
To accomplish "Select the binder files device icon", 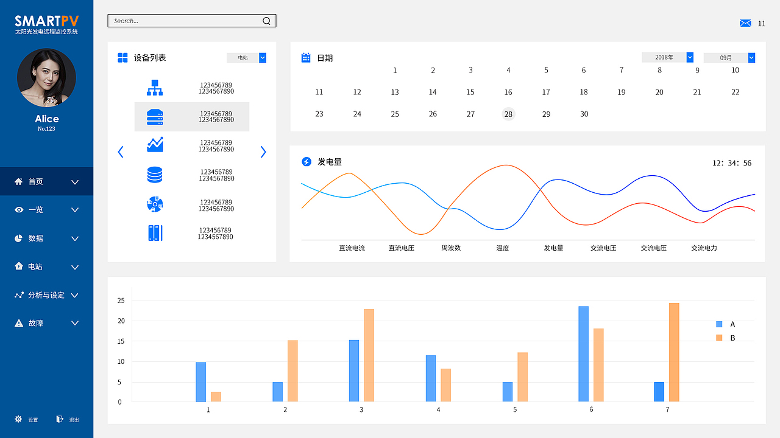I will click(x=155, y=233).
